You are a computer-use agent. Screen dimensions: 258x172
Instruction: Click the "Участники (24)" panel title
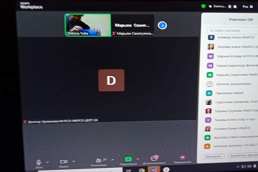click(241, 19)
